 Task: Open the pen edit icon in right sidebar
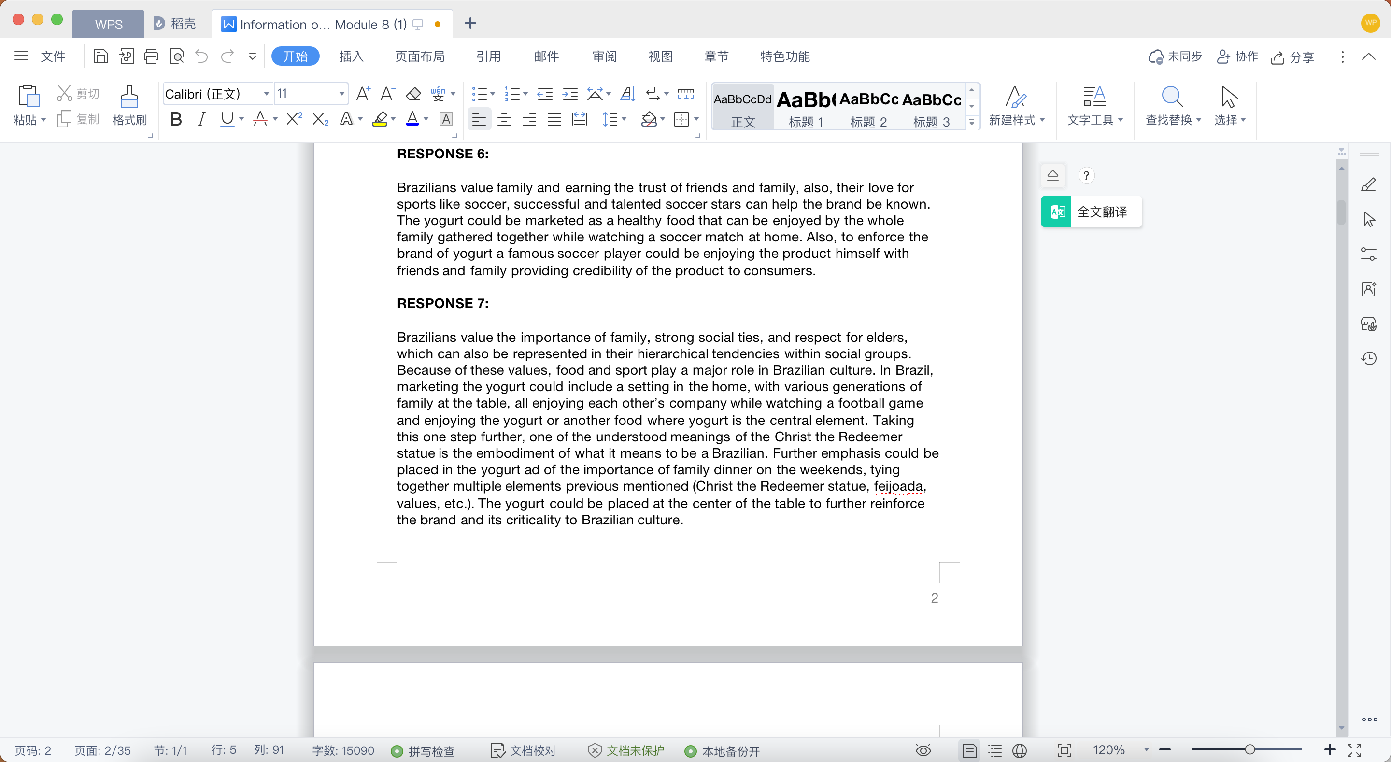1368,184
